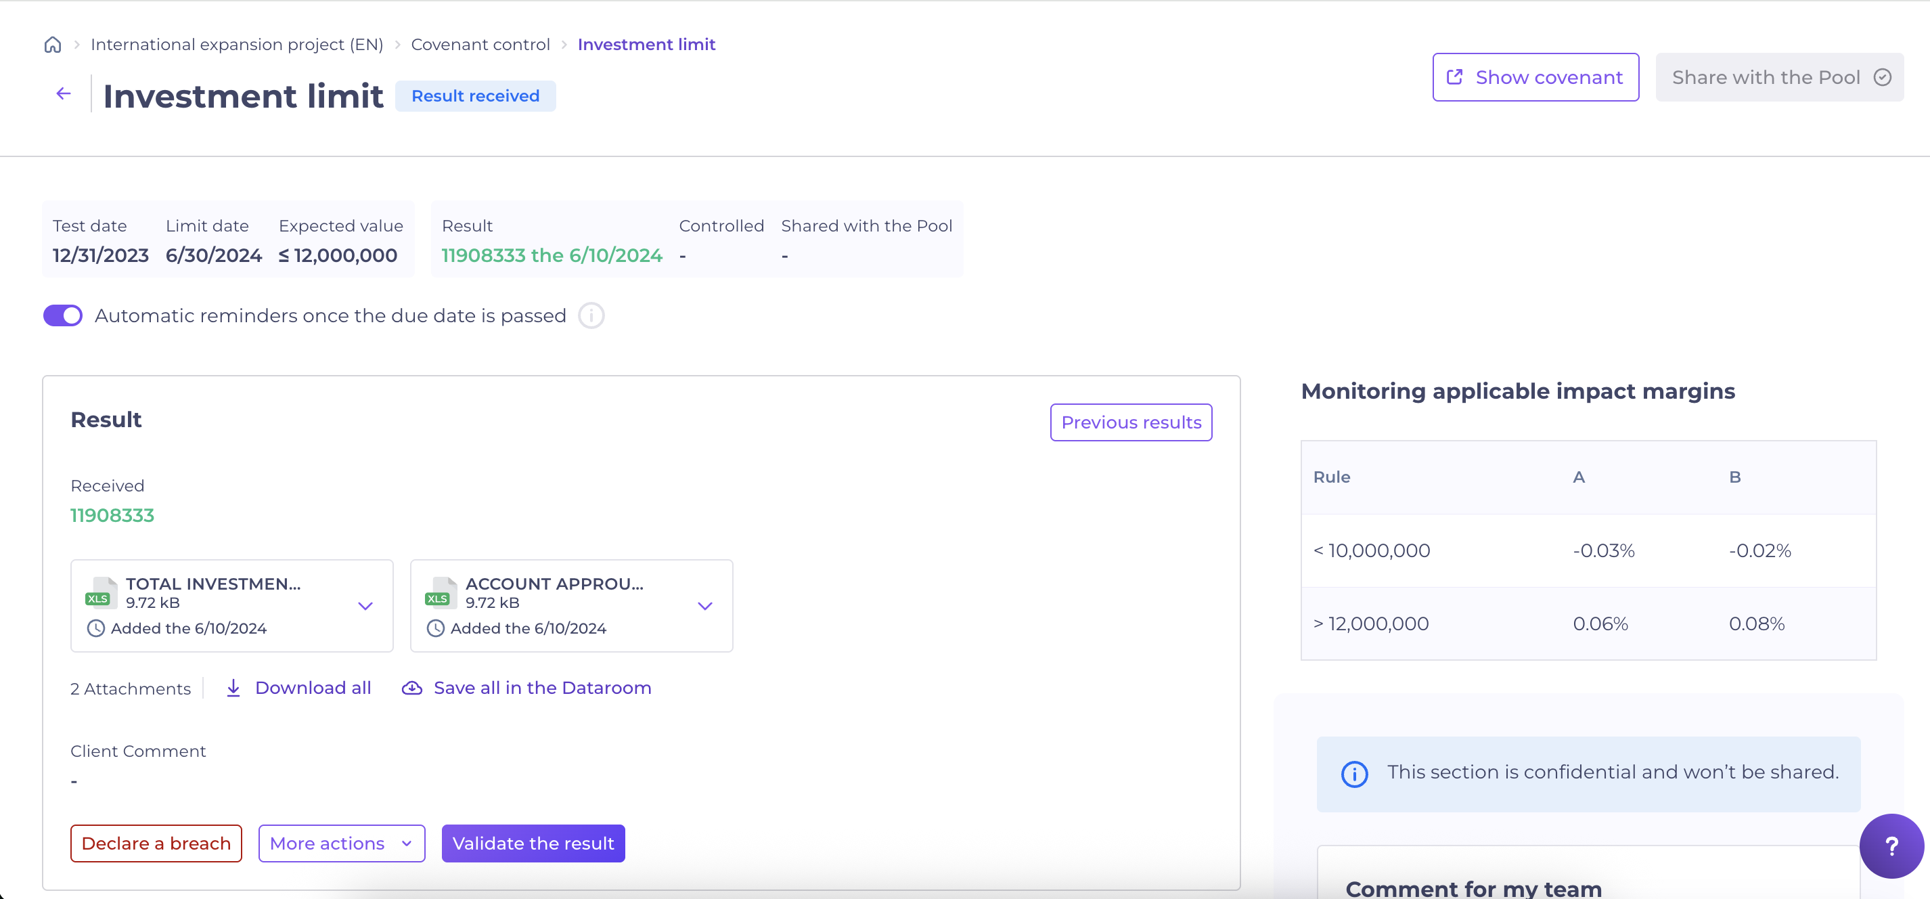Go to Covenant control breadcrumb
Screen dimensions: 1930x899
480,45
